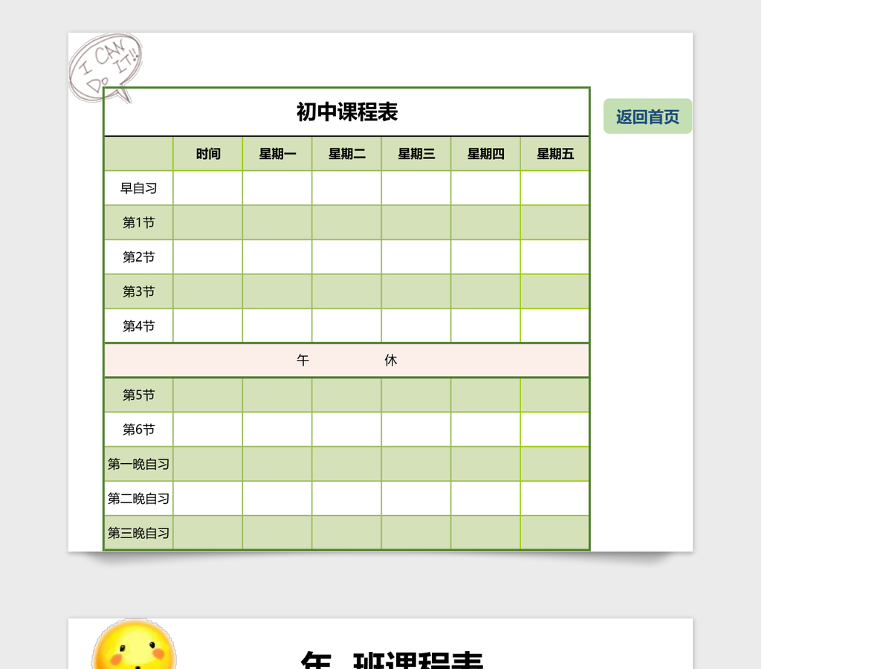
Task: Select the 第1节 row label
Action: [x=139, y=222]
